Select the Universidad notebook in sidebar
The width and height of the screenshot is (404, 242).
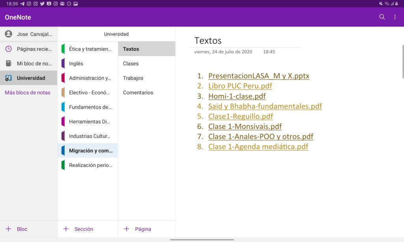click(28, 78)
